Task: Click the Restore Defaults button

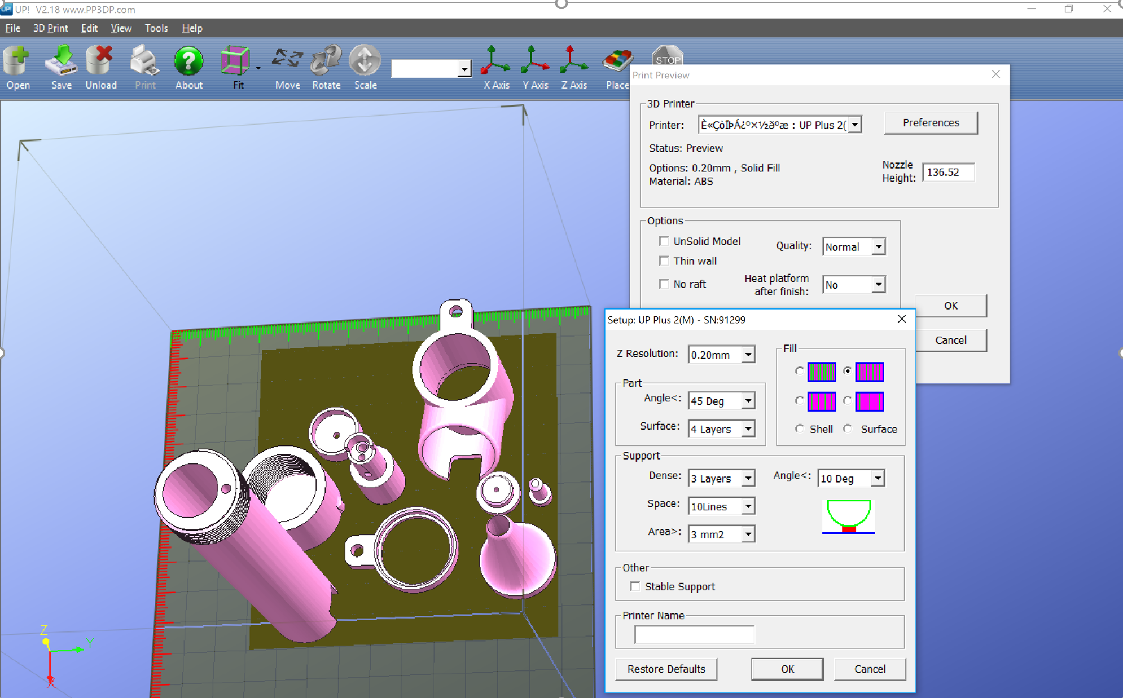Action: pos(666,669)
